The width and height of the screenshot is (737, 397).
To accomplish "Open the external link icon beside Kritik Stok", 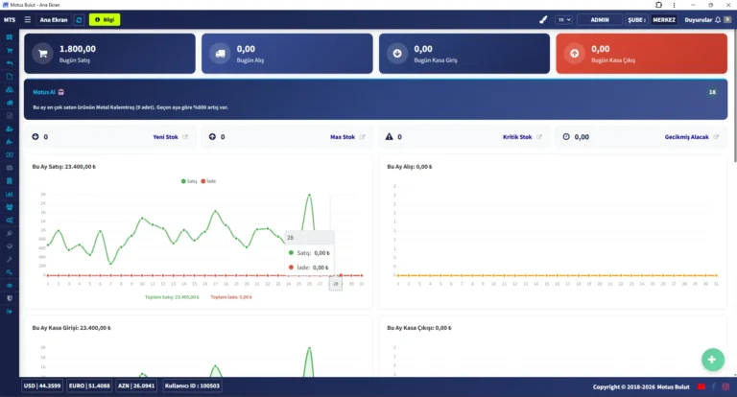I will [x=539, y=137].
